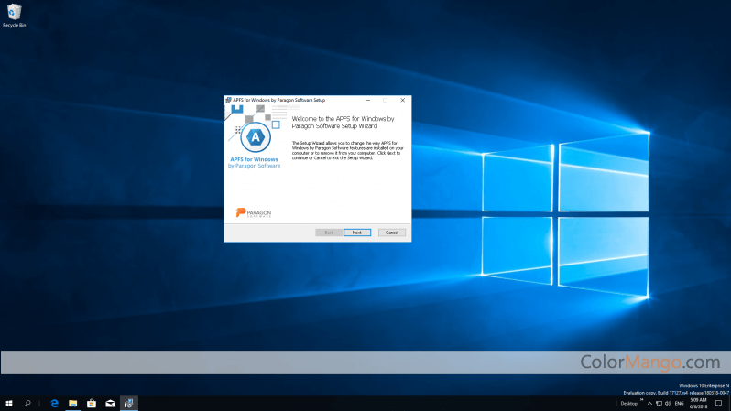Click Next in the setup wizard

click(356, 233)
